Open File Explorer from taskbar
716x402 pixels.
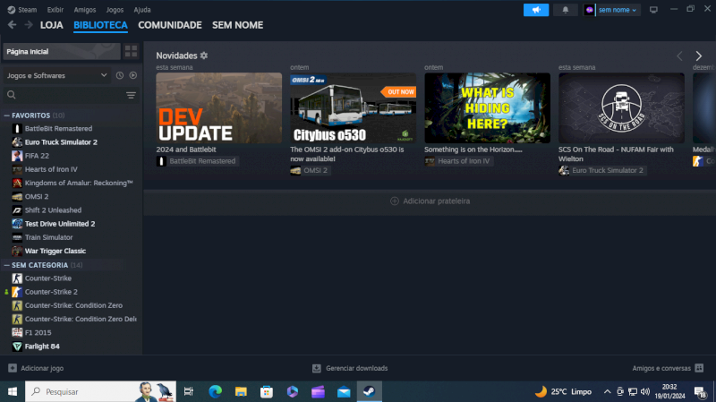tap(241, 391)
